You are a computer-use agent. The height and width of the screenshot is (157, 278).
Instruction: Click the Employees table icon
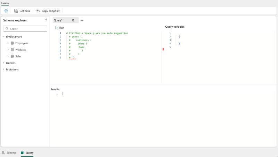coord(12,43)
